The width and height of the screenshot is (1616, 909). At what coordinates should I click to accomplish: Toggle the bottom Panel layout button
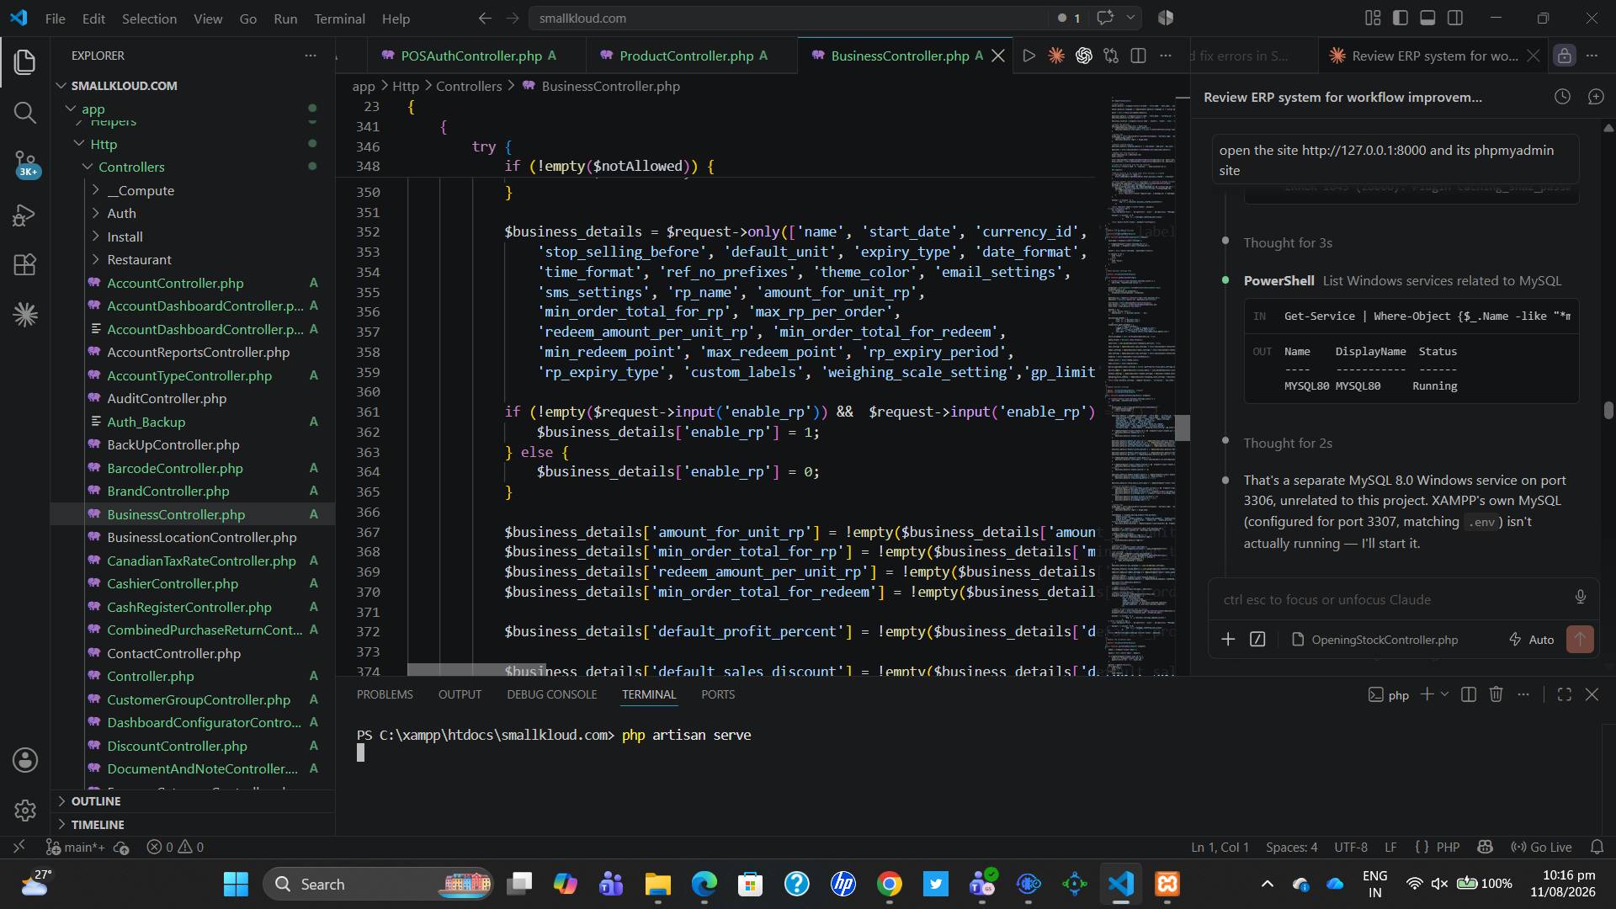tap(1427, 18)
